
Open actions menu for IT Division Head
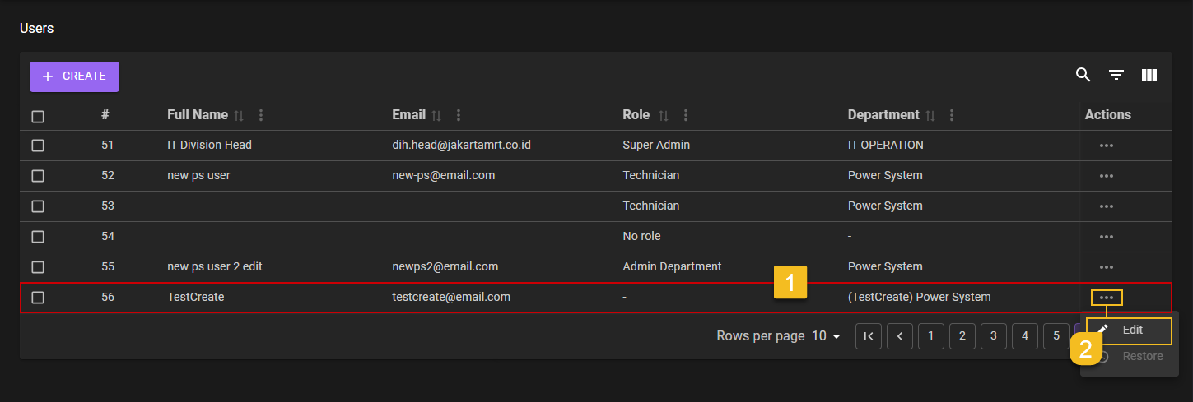point(1106,146)
